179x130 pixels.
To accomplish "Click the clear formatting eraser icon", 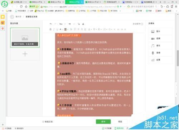I will point(83,24).
